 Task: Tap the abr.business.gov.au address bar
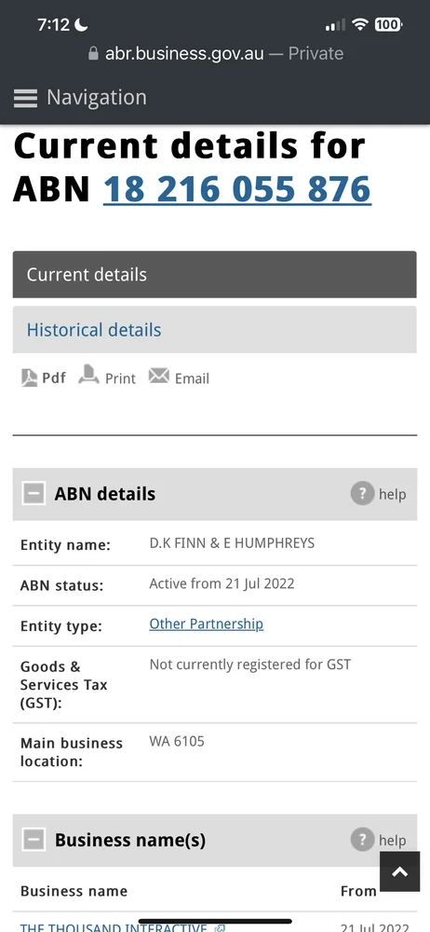[215, 53]
